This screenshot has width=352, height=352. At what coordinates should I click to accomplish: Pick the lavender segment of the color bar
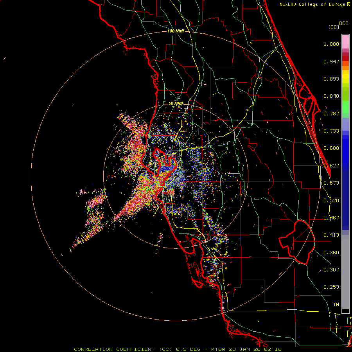[x=345, y=124]
